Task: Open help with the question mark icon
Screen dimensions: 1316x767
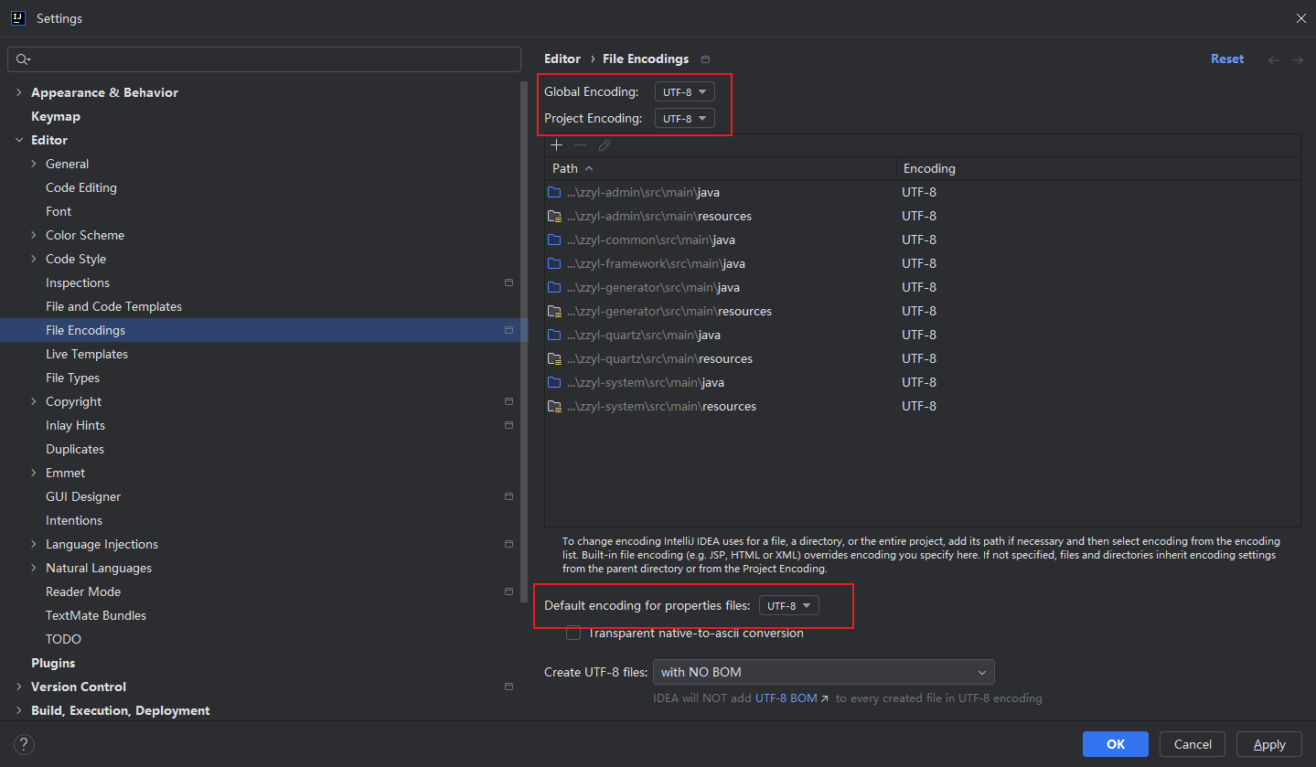Action: (26, 744)
